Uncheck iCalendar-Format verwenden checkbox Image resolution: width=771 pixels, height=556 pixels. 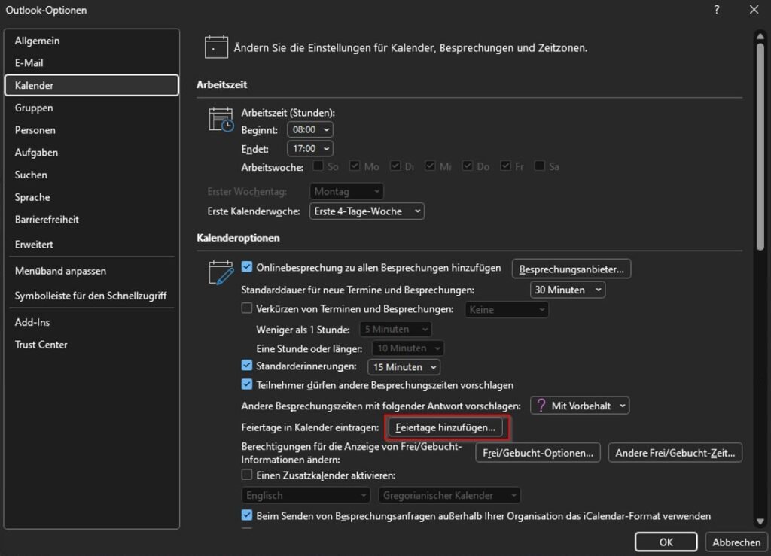pyautogui.click(x=247, y=515)
